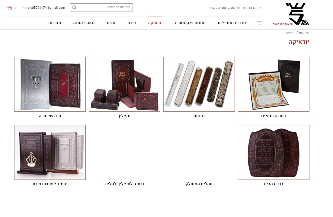Select the חגים menu item
This screenshot has height=217, width=333.
(111, 23)
